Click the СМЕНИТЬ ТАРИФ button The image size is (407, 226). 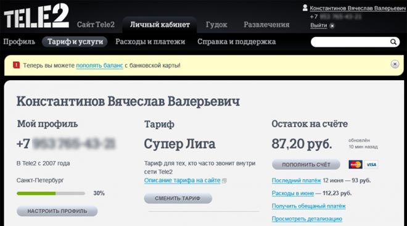click(x=178, y=198)
